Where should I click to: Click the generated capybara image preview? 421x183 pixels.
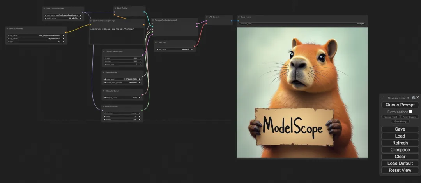(x=302, y=92)
